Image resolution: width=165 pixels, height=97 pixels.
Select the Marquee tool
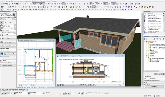click(x=5, y=10)
